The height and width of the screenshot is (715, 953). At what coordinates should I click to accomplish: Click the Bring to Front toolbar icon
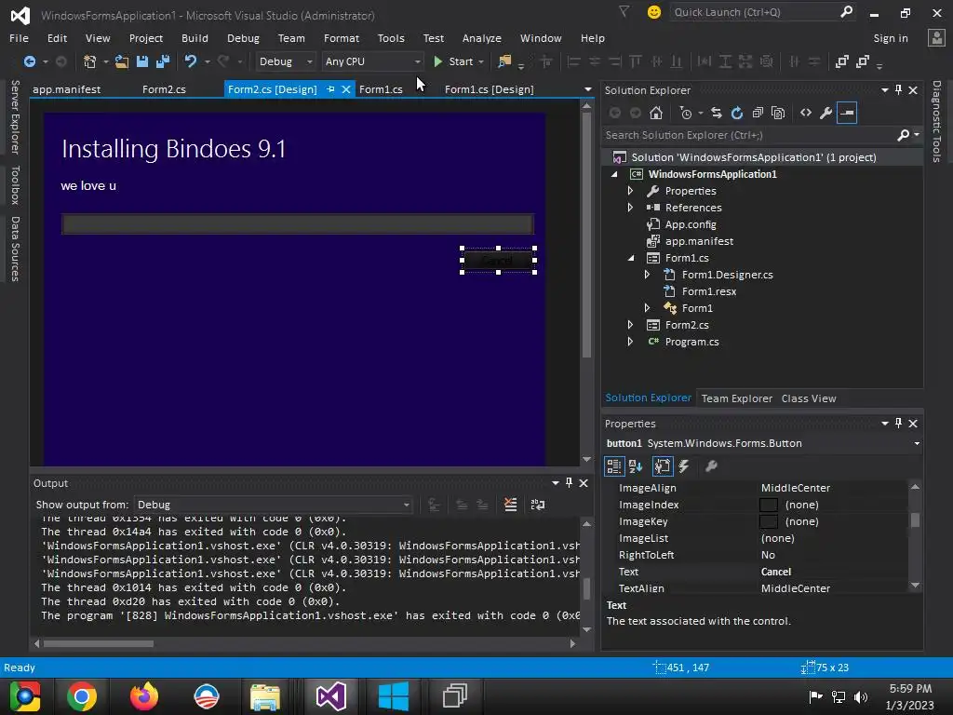[841, 61]
